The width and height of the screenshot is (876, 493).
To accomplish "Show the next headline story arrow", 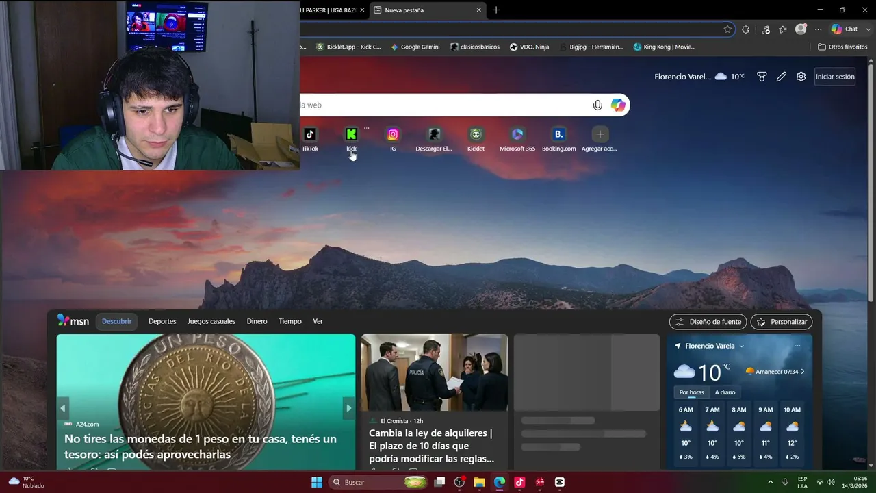I will point(348,408).
